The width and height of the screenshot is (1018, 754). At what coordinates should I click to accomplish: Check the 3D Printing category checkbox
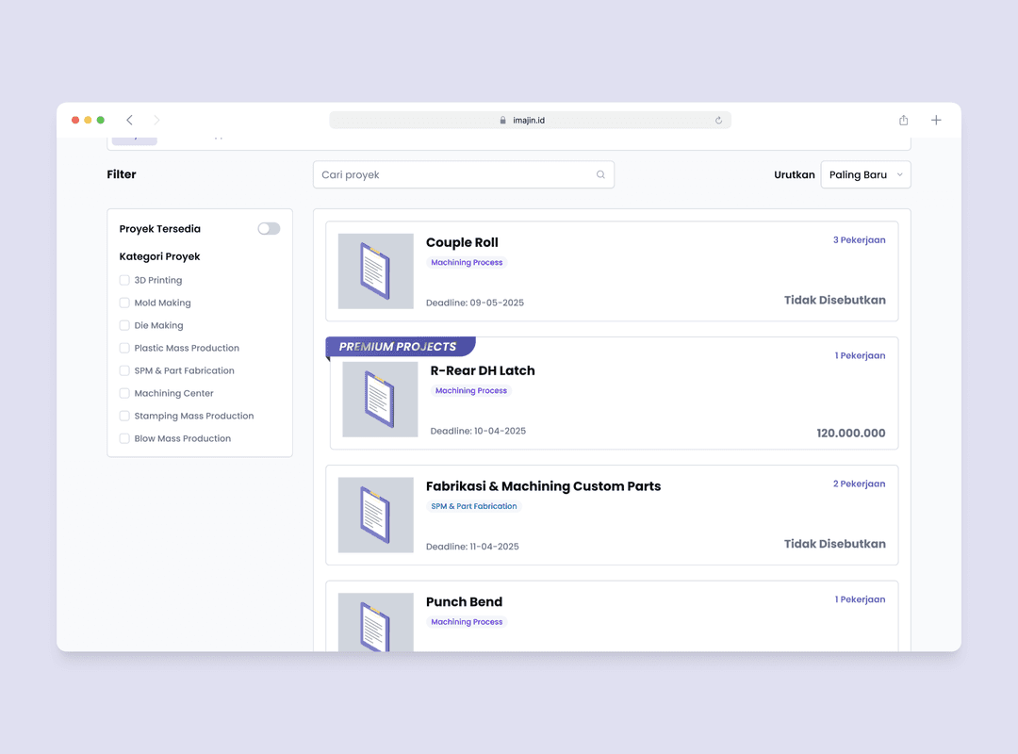124,280
